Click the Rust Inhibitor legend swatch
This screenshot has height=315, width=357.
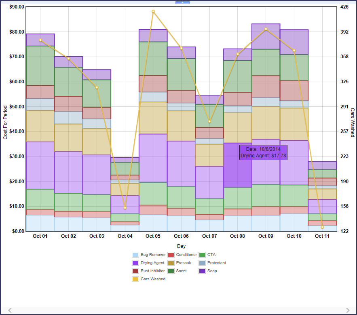coord(135,271)
